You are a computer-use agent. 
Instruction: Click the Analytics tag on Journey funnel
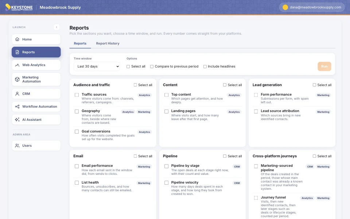point(307,198)
